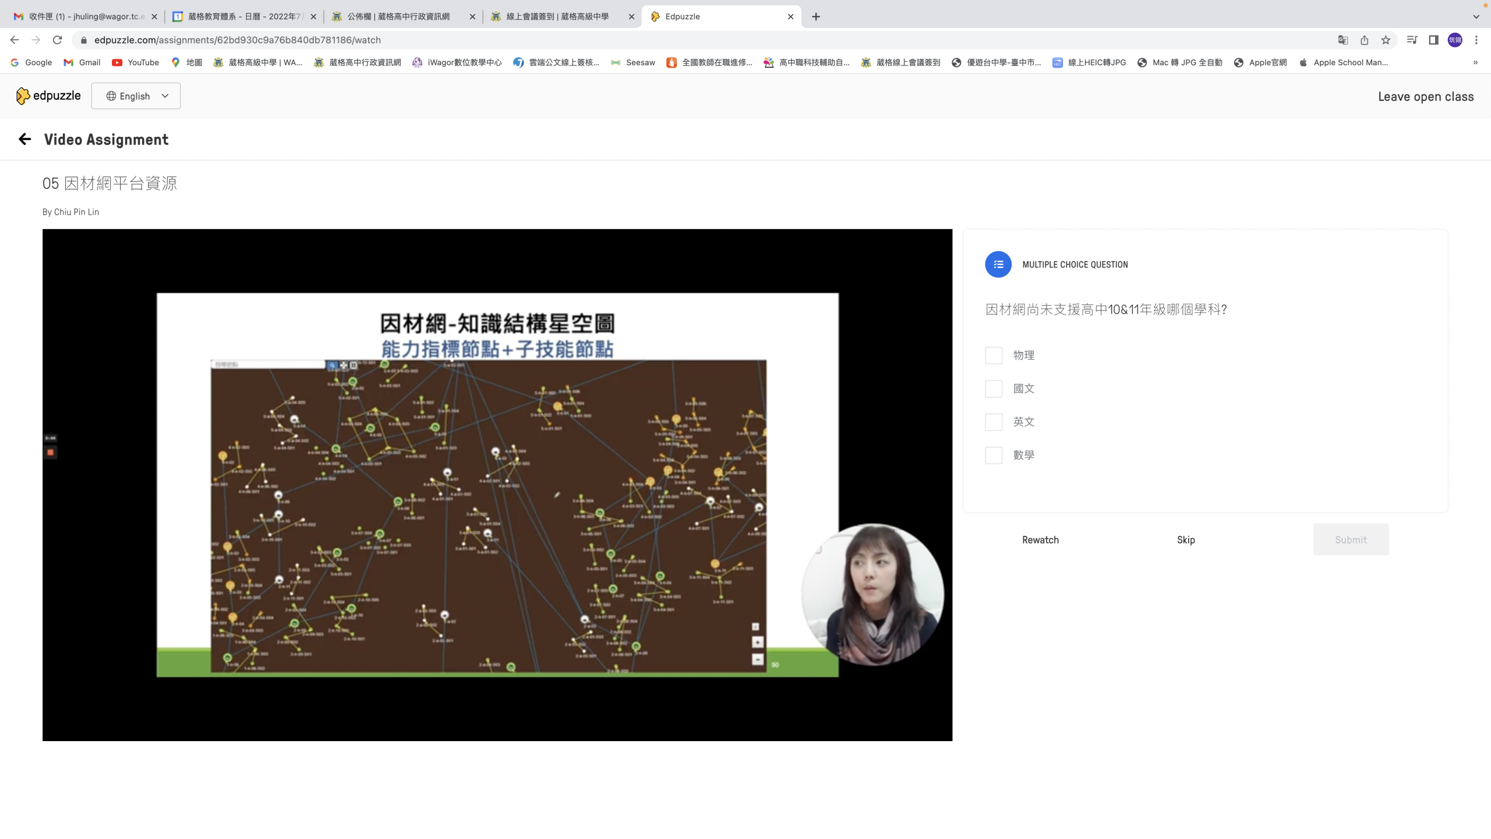Open the tab search dropdown arrow
Screen dimensions: 1491x839
pos(1476,17)
